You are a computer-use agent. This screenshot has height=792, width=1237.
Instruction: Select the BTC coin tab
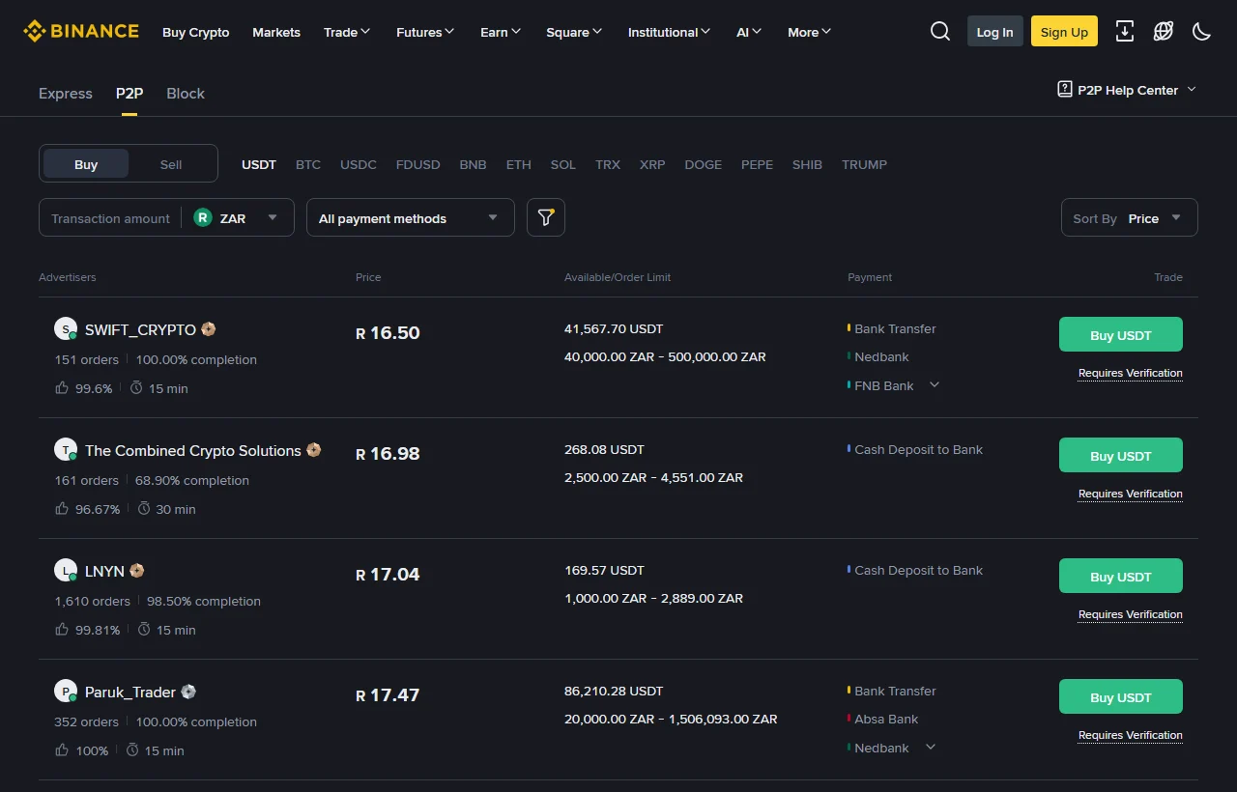coord(308,164)
